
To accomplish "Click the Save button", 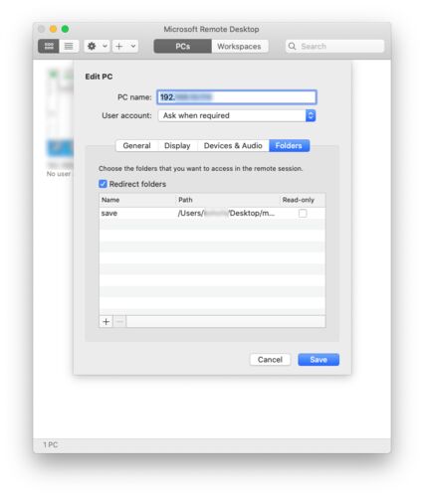I will [x=318, y=360].
